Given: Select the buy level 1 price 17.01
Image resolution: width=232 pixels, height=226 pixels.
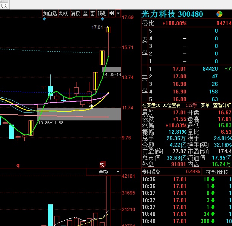Looking at the screenshot, I should tap(179, 69).
